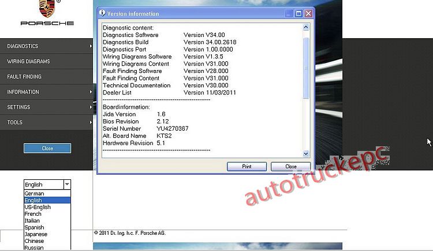Select highlighted English language option
Viewport: 433px width, 251px height.
tap(47, 200)
